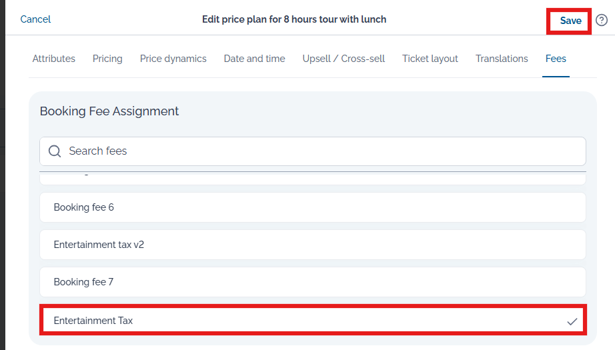
Task: Deselect the Entertainment Tax fee
Action: pyautogui.click(x=312, y=321)
